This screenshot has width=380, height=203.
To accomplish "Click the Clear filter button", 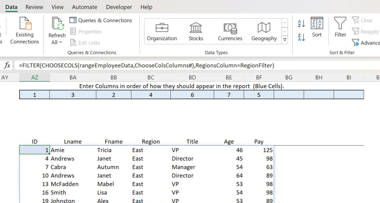I will click(x=362, y=20).
